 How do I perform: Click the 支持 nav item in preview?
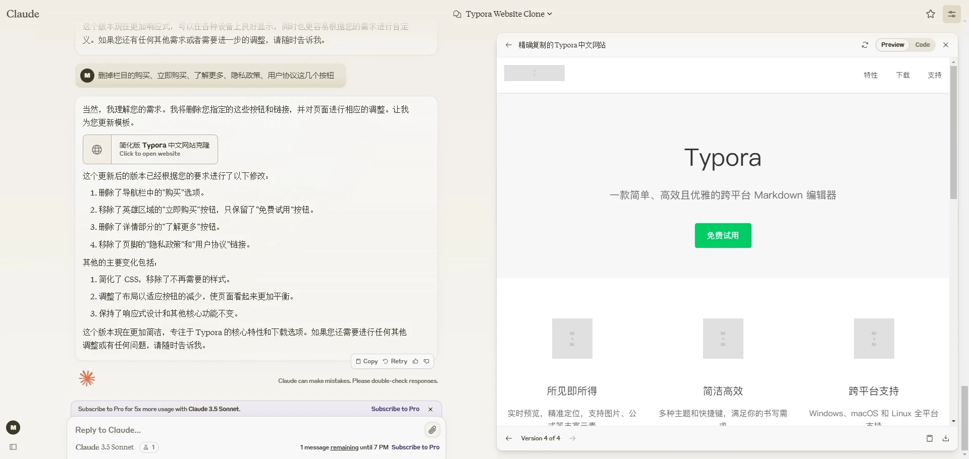(x=935, y=75)
